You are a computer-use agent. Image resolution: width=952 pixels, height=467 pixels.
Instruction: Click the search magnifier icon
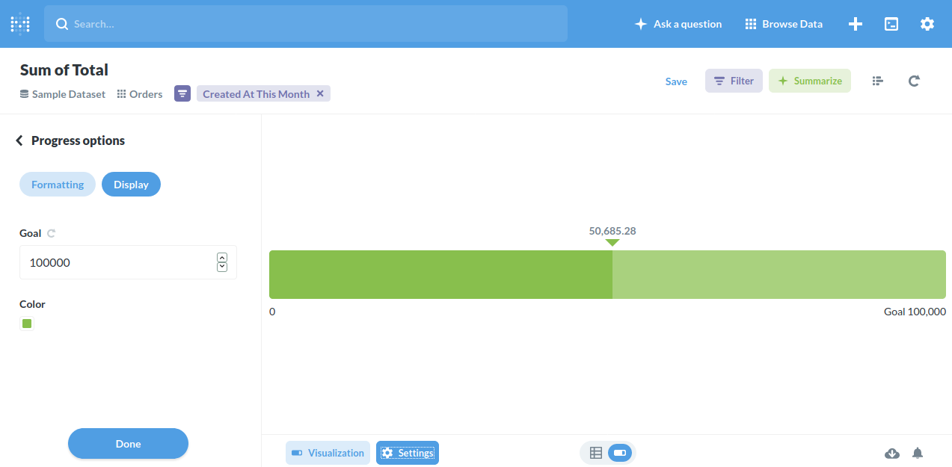coord(62,24)
